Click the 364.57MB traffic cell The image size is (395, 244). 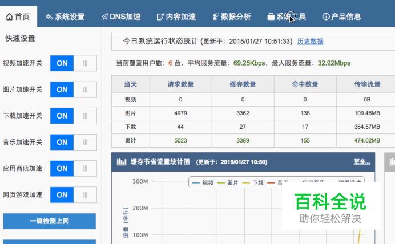(x=367, y=127)
